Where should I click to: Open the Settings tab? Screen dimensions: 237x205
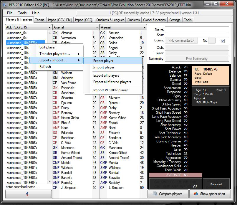175,20
